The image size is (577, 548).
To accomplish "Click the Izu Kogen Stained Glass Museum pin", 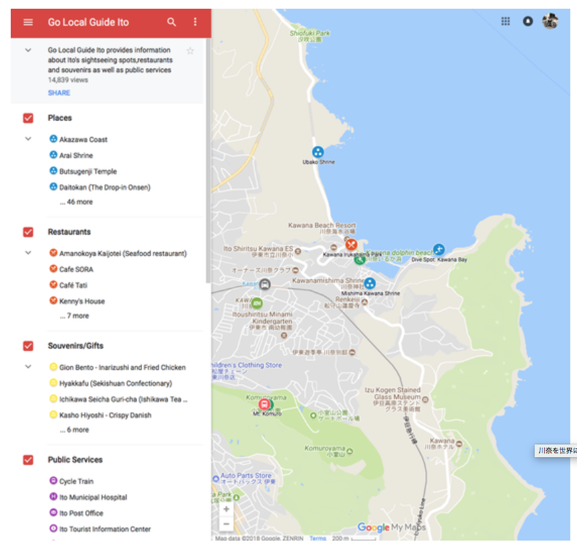I will [425, 399].
